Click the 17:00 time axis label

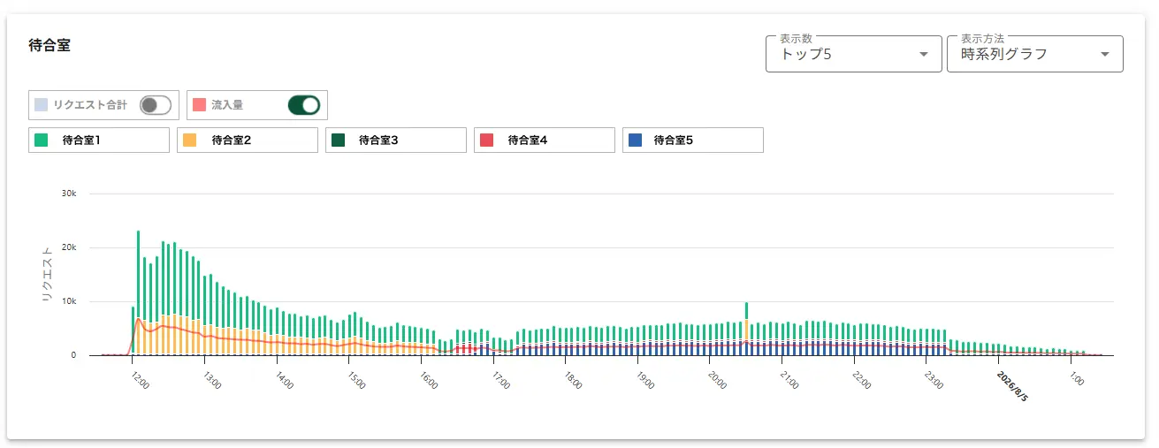(501, 381)
